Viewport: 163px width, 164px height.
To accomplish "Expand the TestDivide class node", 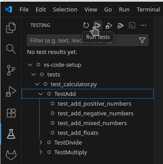I will [41, 142].
